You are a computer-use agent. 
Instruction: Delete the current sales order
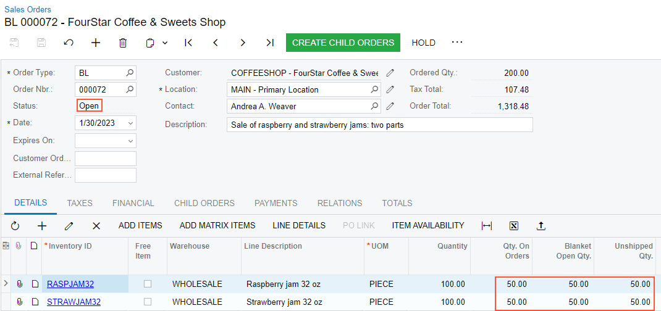coord(123,43)
